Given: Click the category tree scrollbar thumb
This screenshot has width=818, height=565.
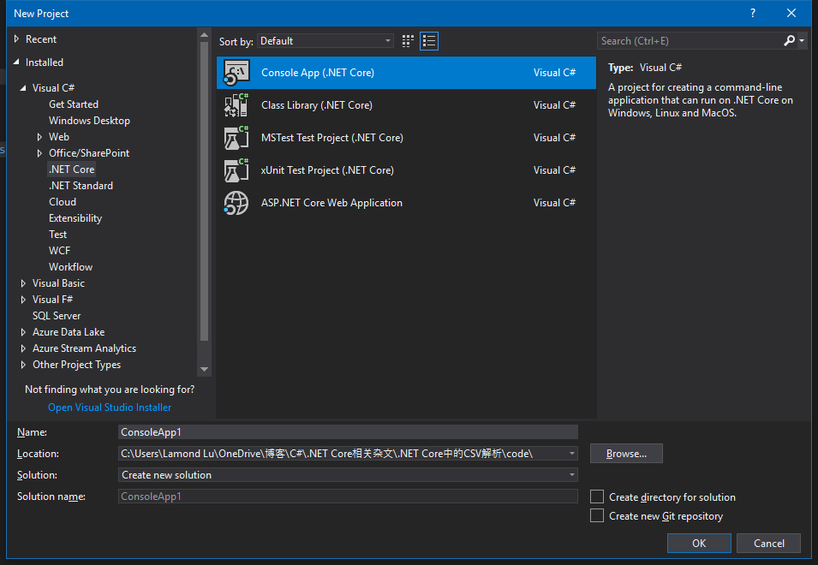Looking at the screenshot, I should point(205,191).
